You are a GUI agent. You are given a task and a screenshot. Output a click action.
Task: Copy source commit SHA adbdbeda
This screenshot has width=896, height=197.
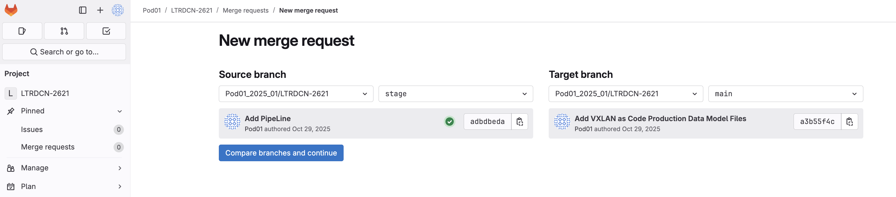pos(519,122)
